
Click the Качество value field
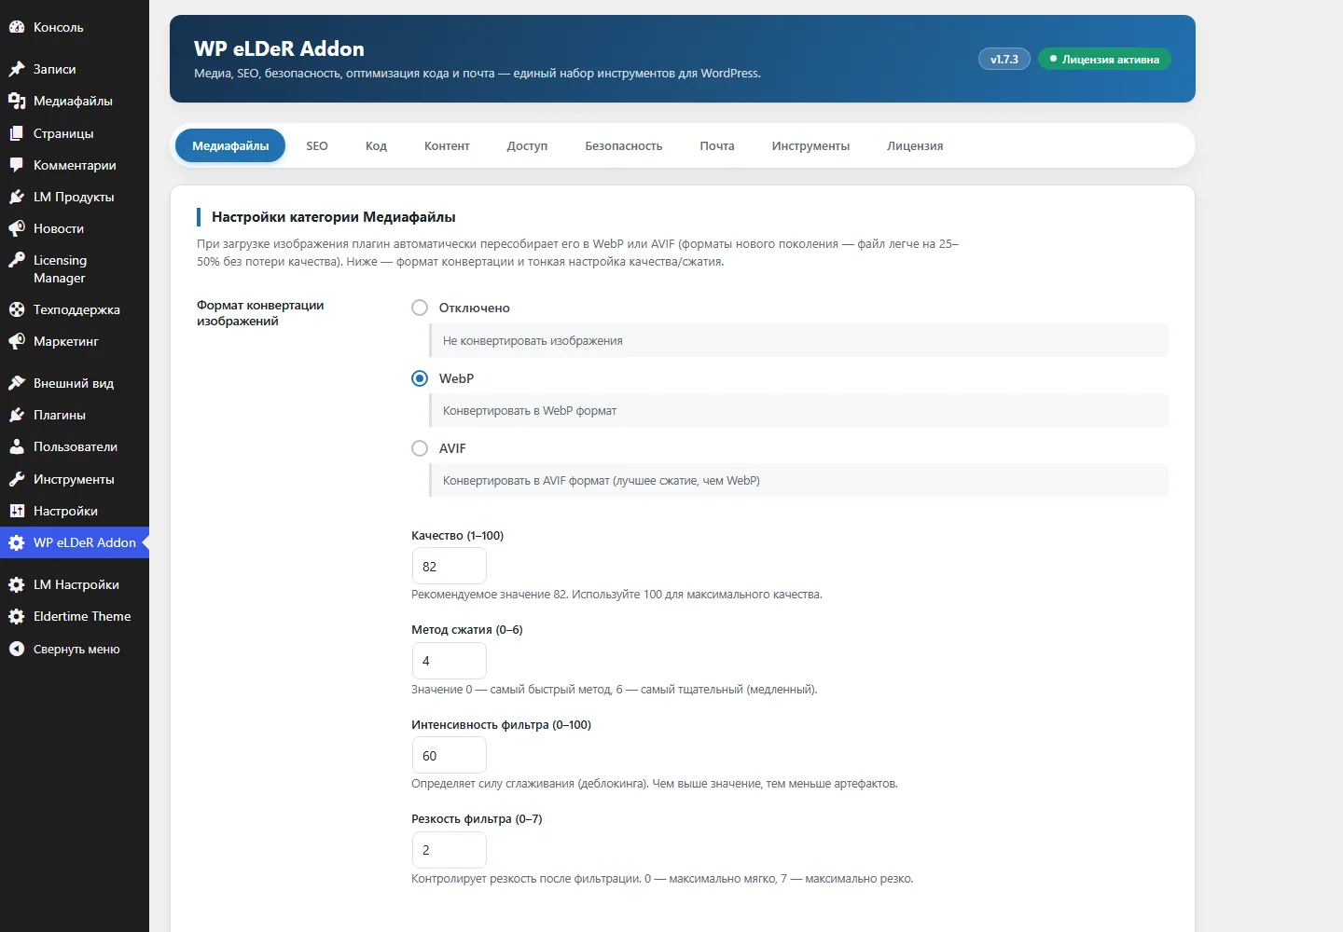pyautogui.click(x=449, y=566)
